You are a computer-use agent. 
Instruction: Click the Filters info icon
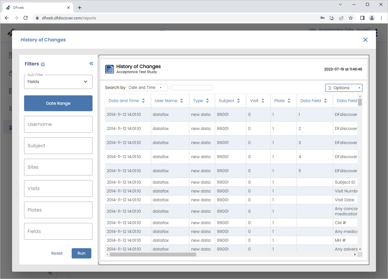pos(43,64)
